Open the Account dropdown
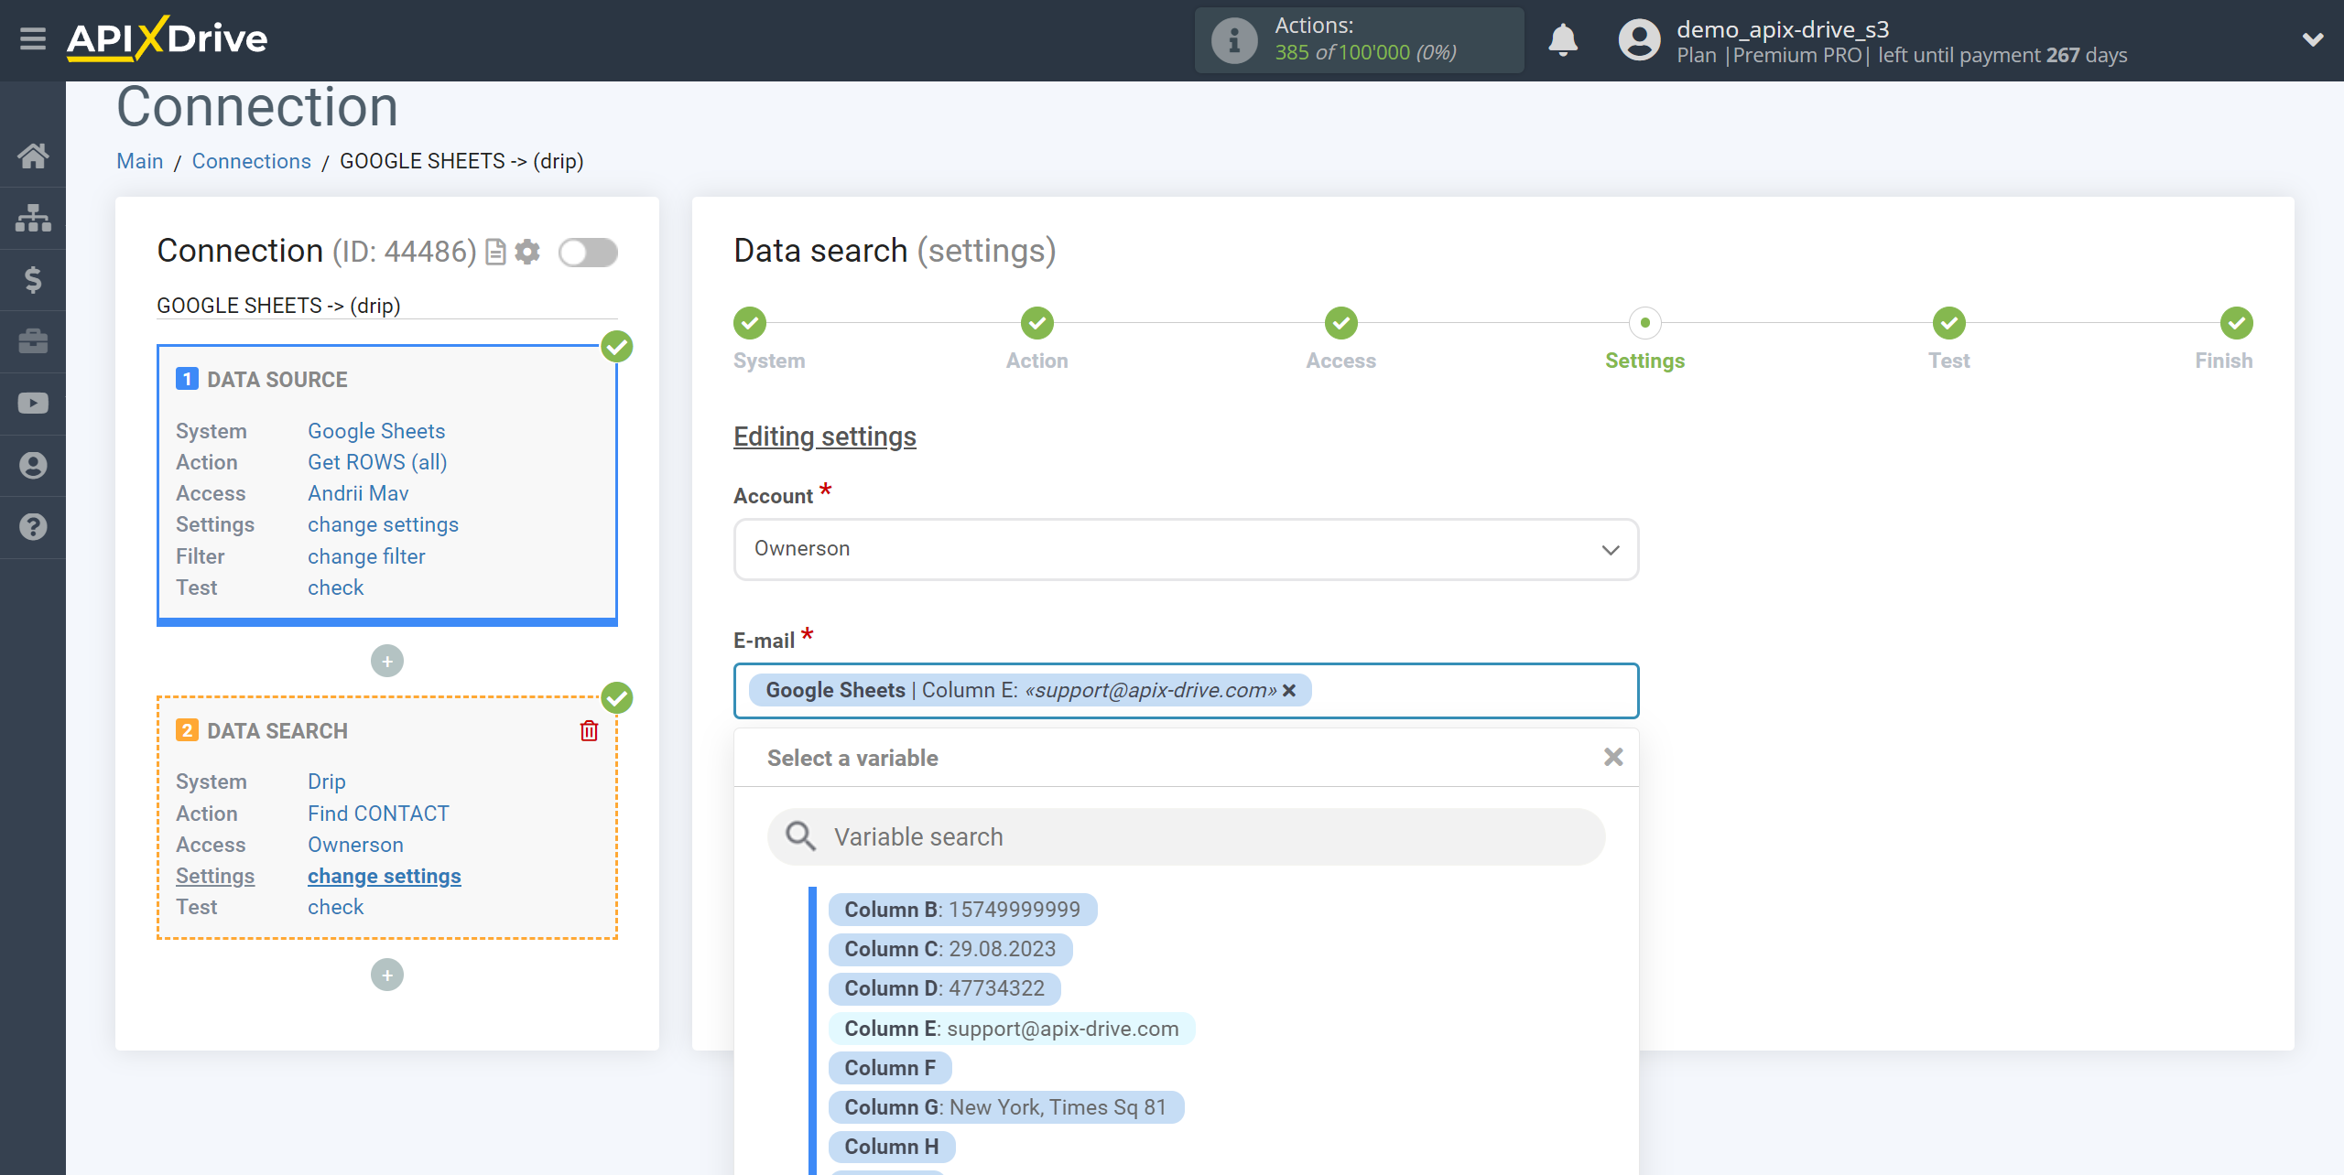 [x=1186, y=549]
